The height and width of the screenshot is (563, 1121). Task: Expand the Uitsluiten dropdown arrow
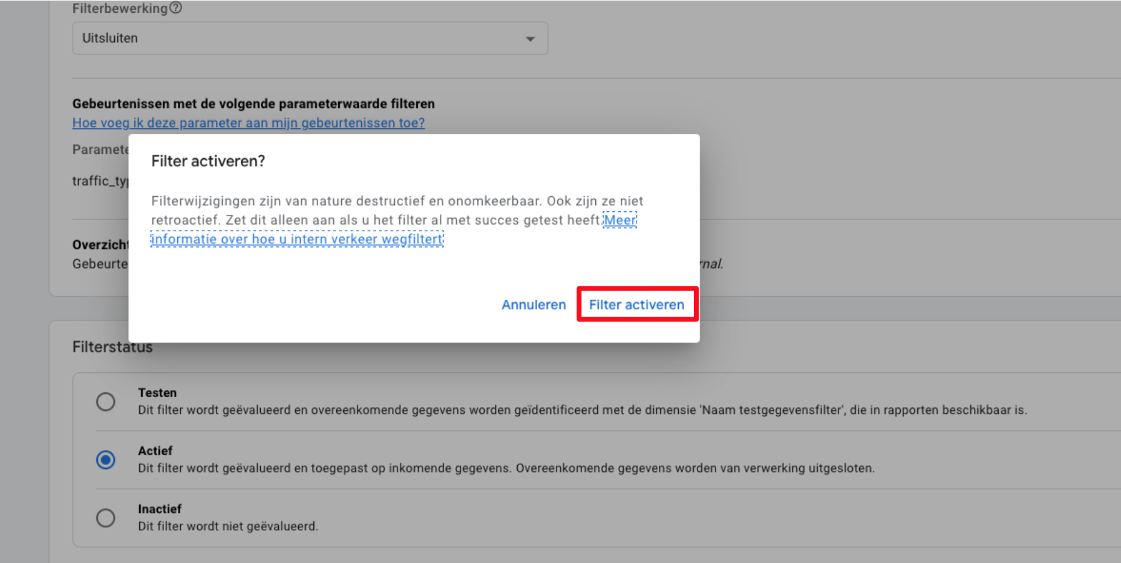(x=530, y=39)
